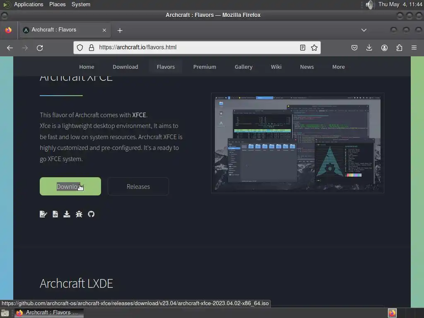Viewport: 424px width, 318px height.
Task: Open the Applications menu
Action: 29,4
